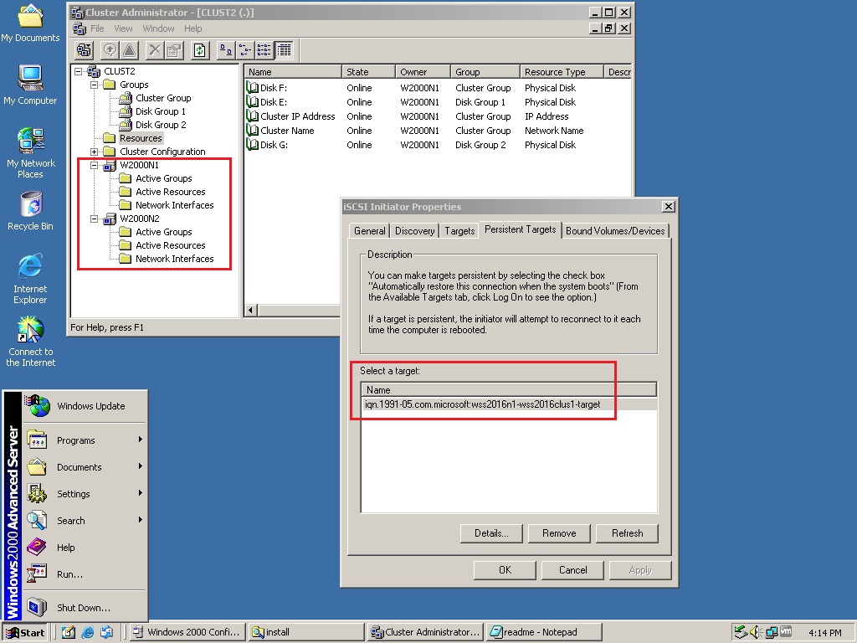The width and height of the screenshot is (857, 643).
Task: Switch to Large Icons view
Action: point(226,50)
